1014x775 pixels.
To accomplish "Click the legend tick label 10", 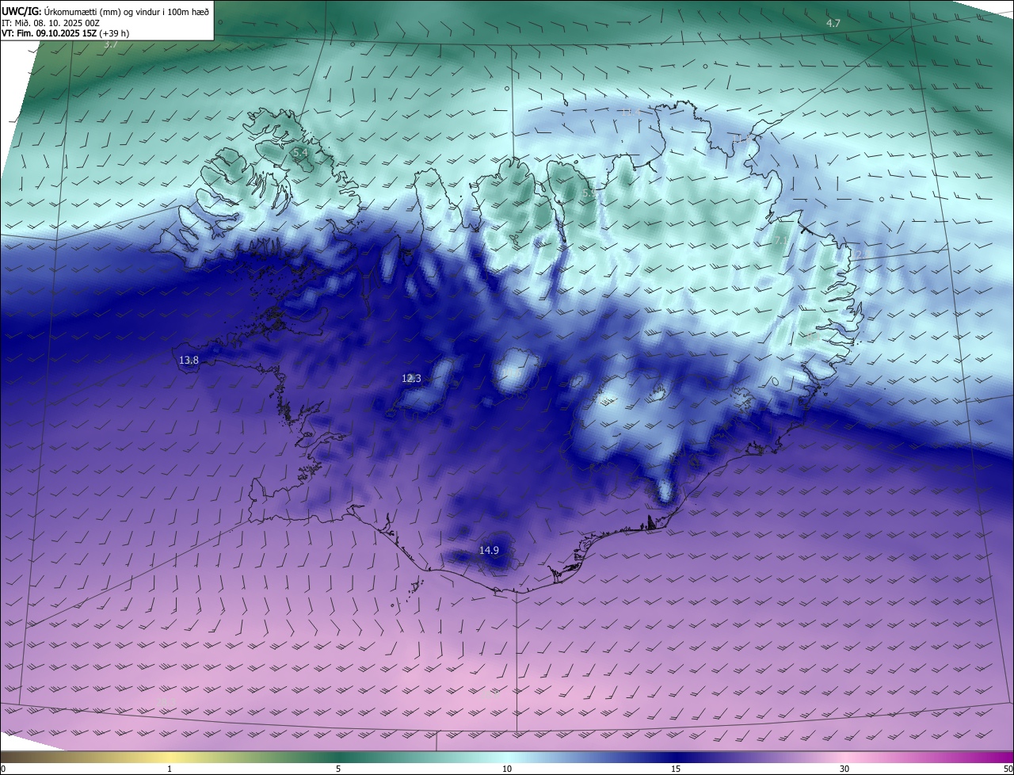I will point(507,769).
